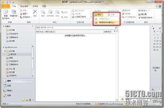Click Folder List icon at navigation bottom
Image resolution: width=164 pixels, height=108 pixels.
26,100
